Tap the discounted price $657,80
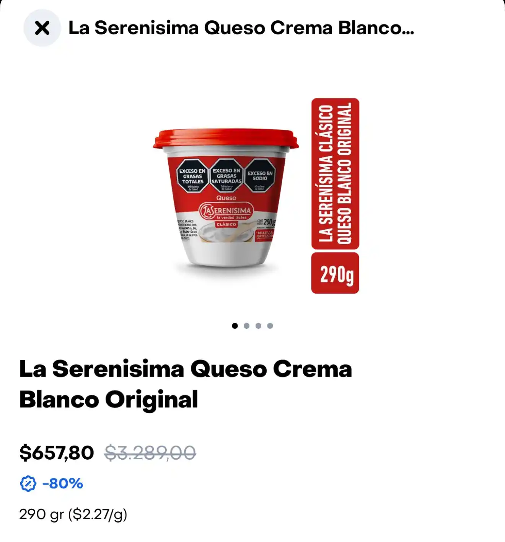This screenshot has width=505, height=542. [x=57, y=453]
